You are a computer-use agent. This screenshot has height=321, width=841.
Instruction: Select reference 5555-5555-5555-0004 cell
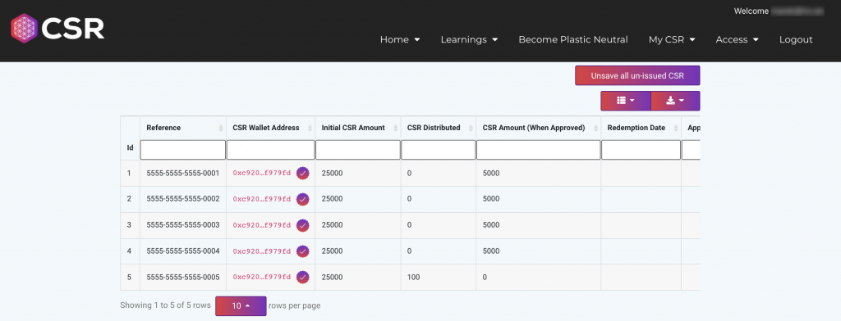183,251
